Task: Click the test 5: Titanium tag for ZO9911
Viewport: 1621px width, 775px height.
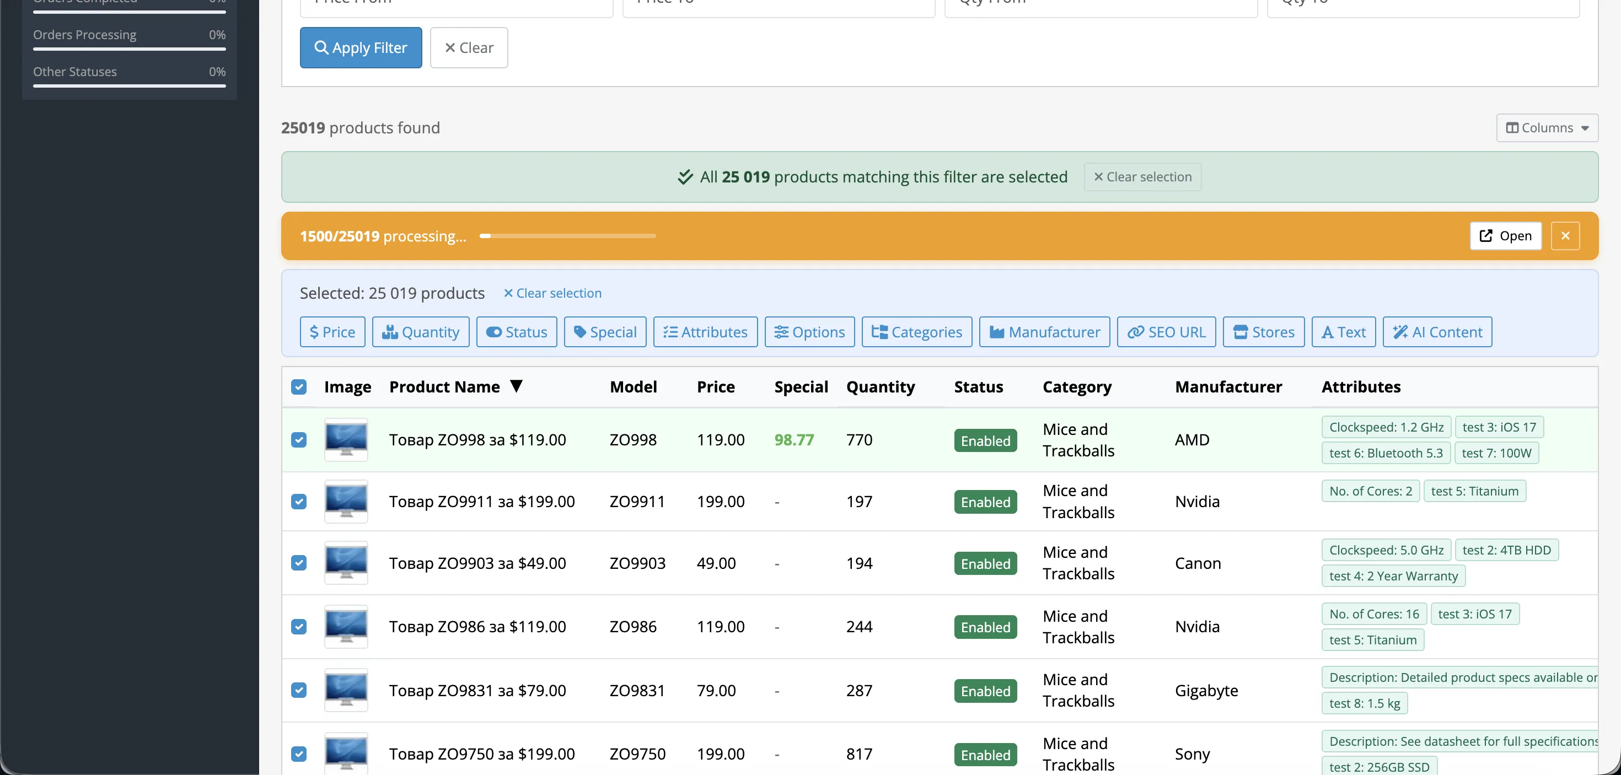Action: click(x=1474, y=491)
